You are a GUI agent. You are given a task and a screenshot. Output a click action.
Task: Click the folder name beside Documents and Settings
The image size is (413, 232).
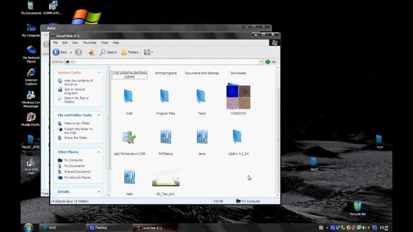[166, 73]
